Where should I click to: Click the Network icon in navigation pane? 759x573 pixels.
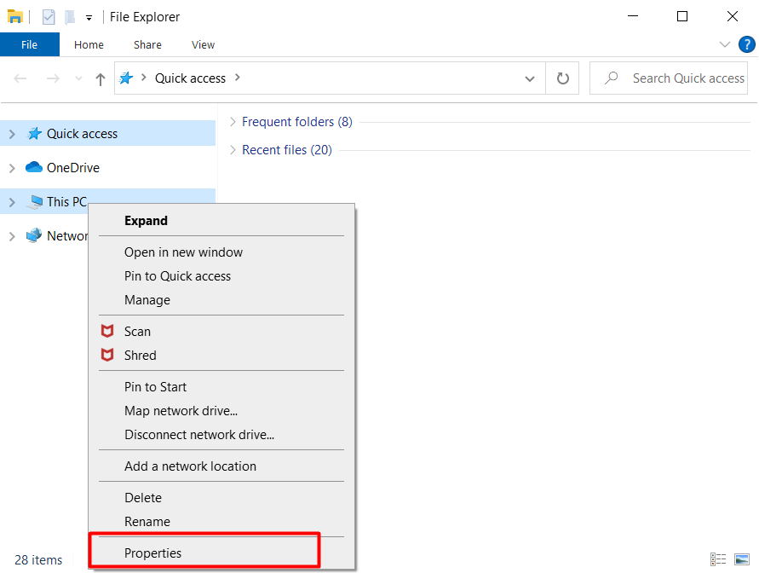[34, 236]
